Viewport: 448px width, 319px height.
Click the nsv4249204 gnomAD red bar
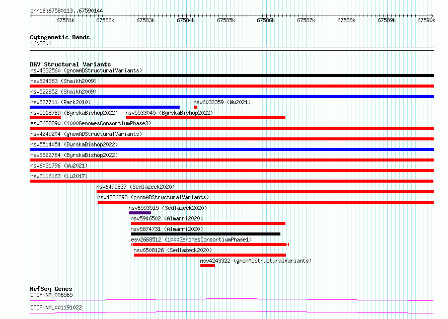click(232, 139)
